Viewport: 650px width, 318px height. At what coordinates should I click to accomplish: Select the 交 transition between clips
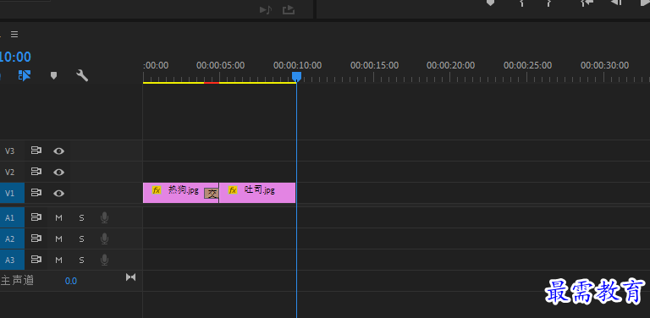(212, 194)
